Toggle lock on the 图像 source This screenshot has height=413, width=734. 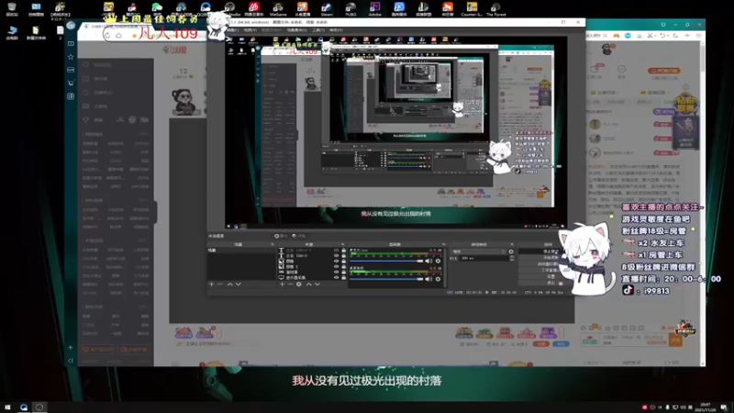point(343,262)
